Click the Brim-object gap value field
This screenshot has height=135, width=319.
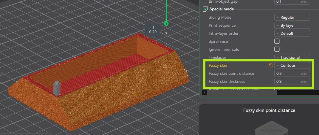[x=288, y=1]
